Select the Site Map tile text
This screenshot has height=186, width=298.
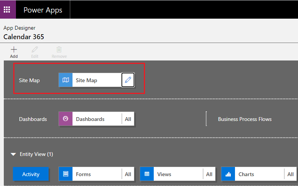point(87,80)
